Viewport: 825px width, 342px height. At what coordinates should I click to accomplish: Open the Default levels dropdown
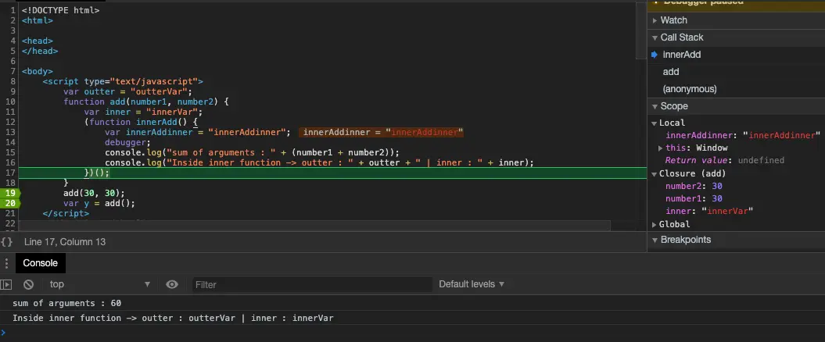[472, 284]
